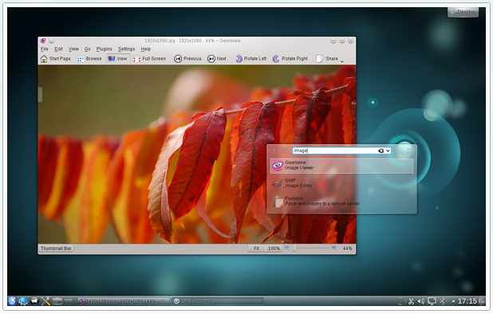The width and height of the screenshot is (493, 314).
Task: Open the Help menu
Action: [x=145, y=49]
